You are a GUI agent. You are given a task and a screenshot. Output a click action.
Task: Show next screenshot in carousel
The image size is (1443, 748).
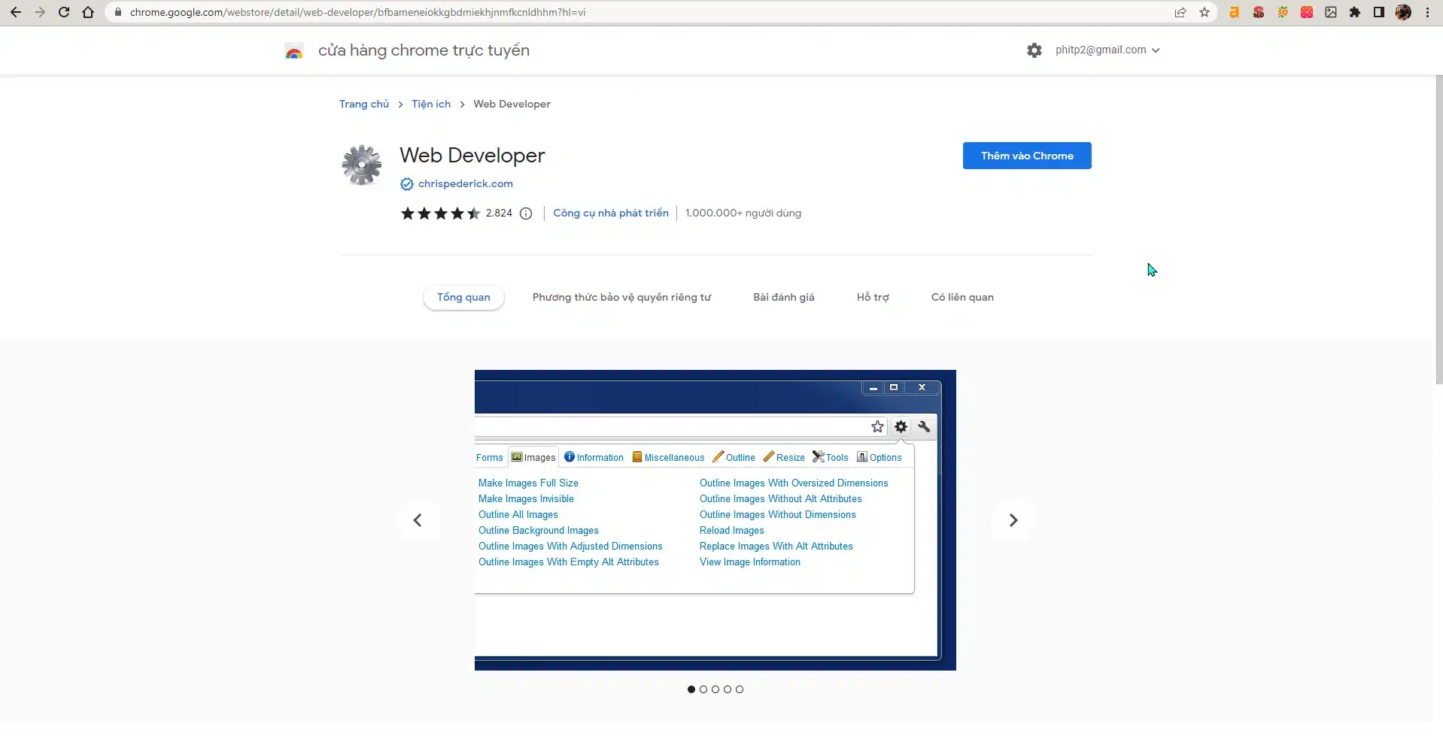1013,520
